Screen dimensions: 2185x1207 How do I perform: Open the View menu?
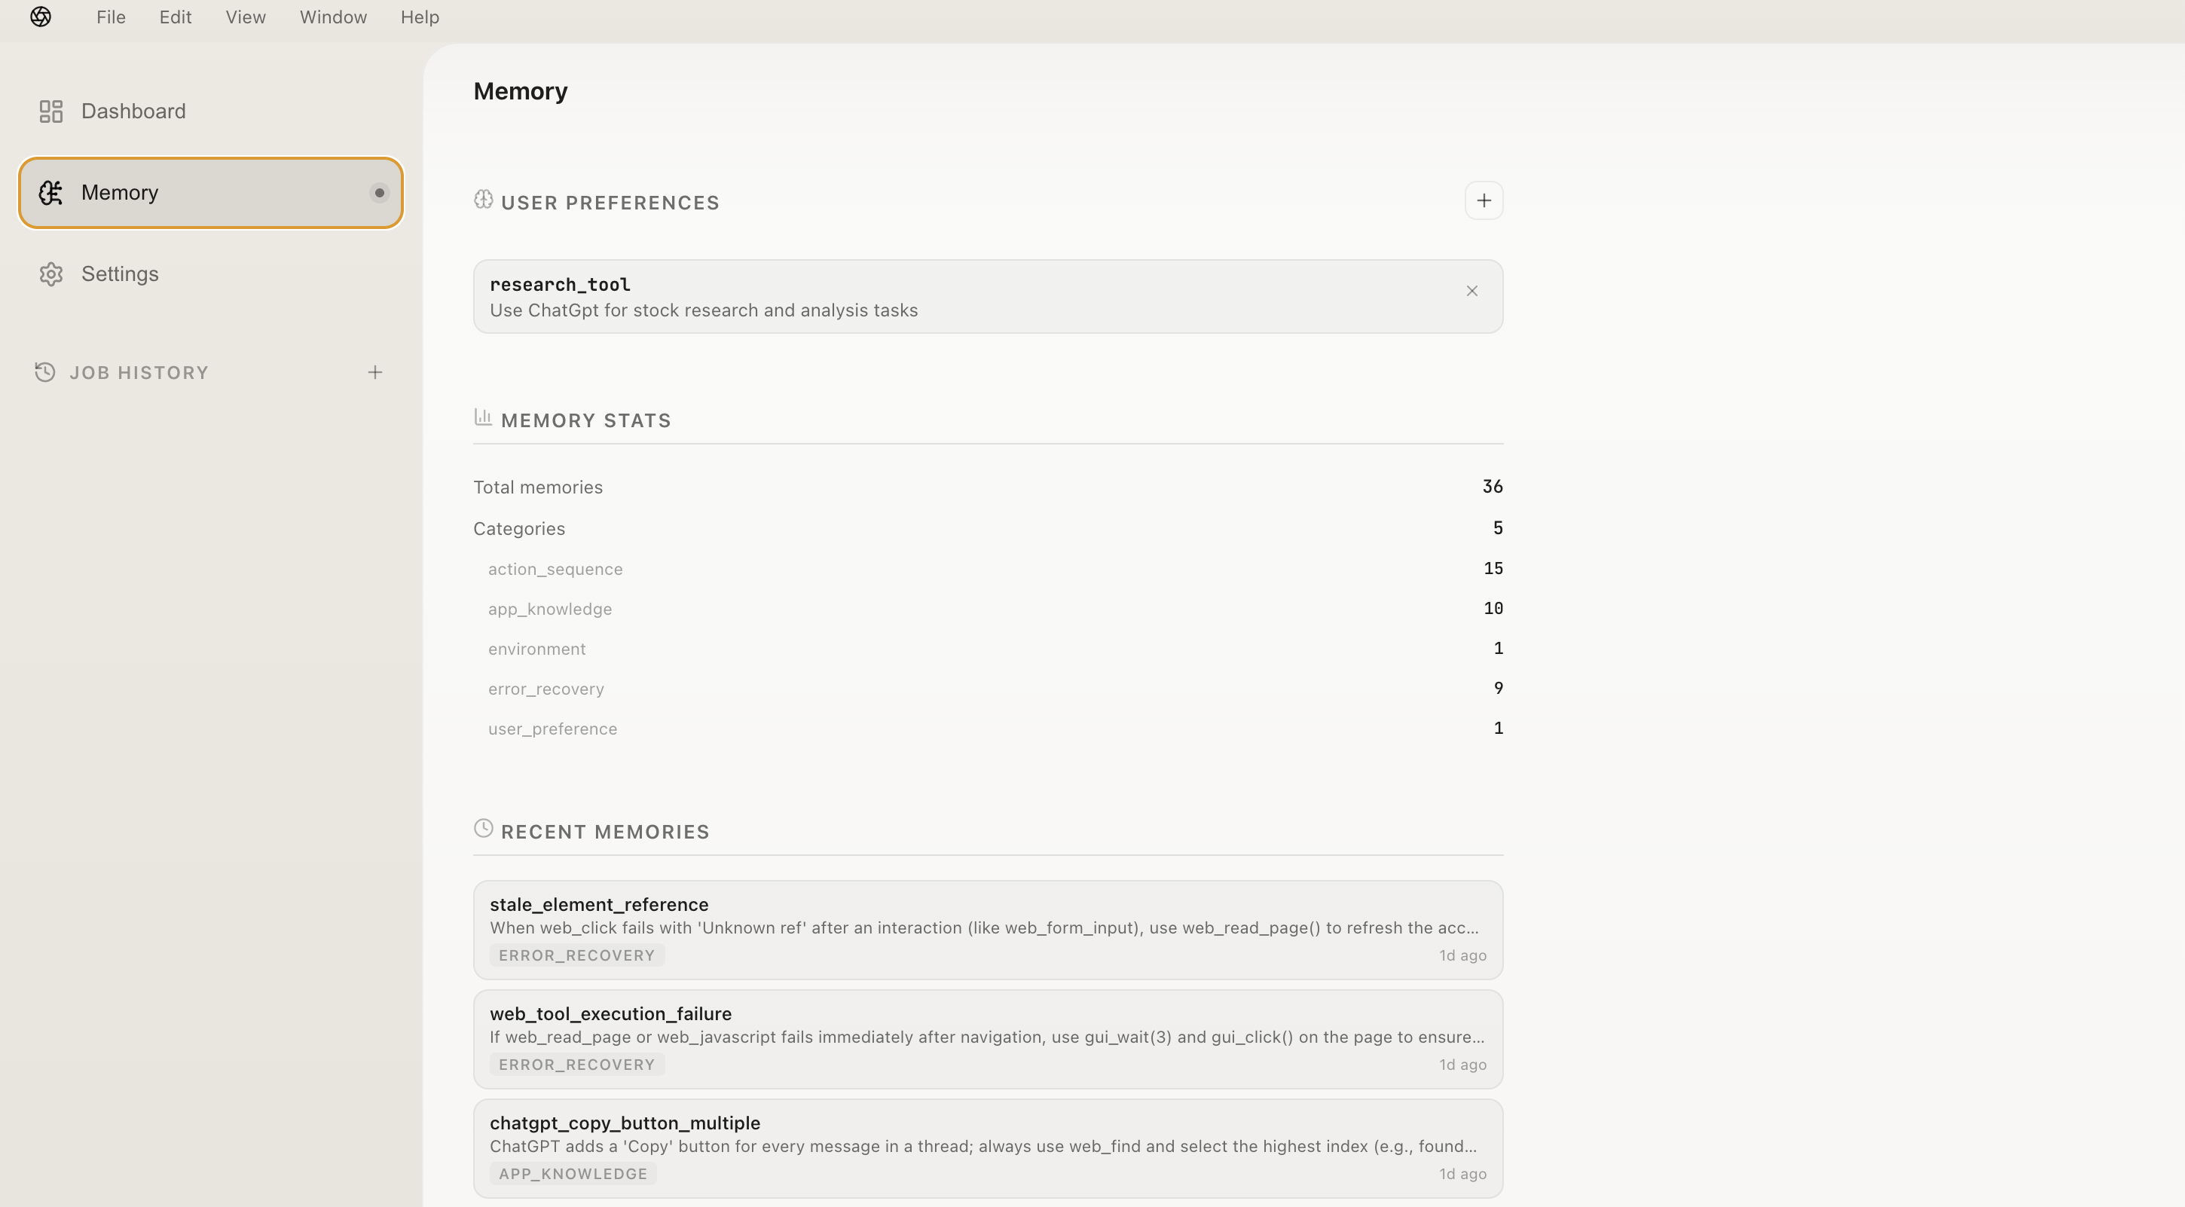pos(245,17)
